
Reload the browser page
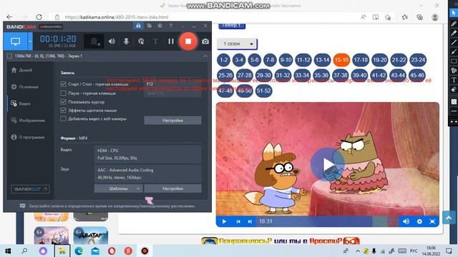[x=39, y=17]
